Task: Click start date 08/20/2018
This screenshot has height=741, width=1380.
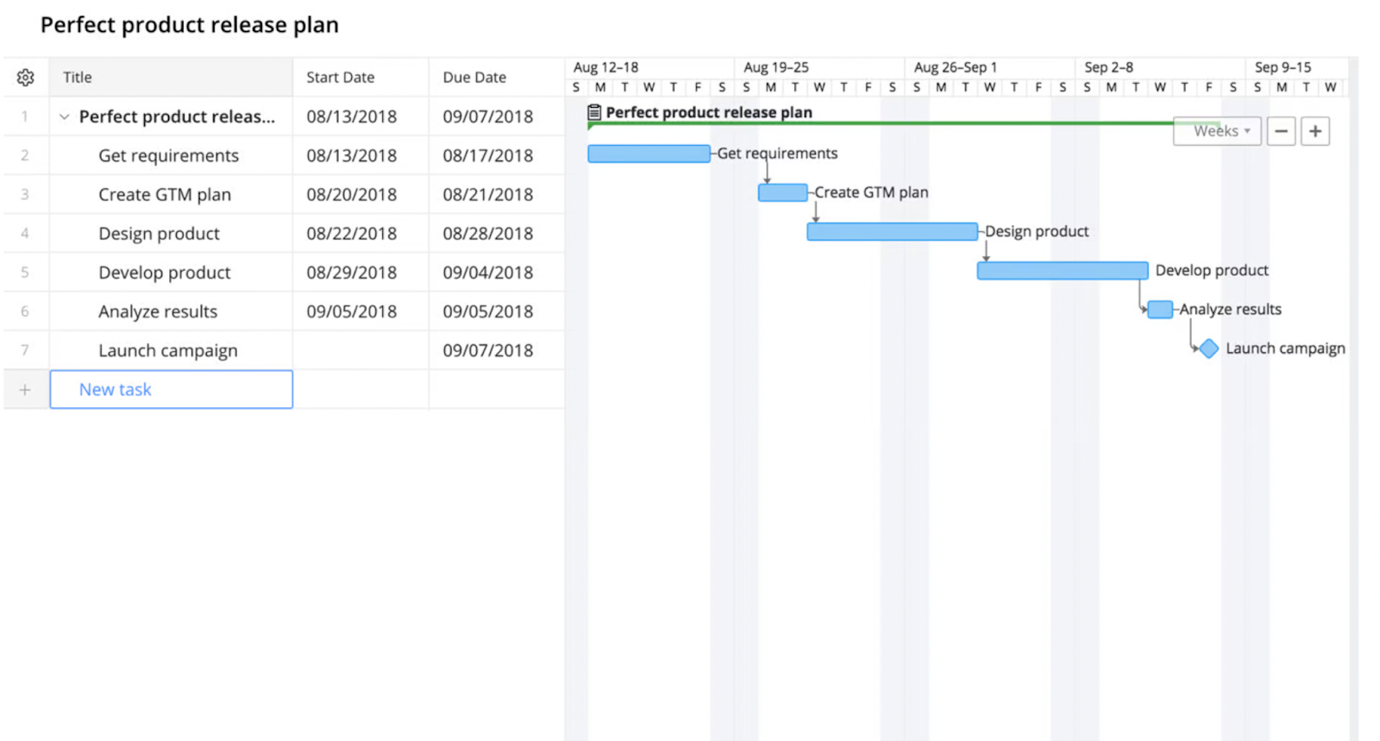Action: (x=352, y=194)
